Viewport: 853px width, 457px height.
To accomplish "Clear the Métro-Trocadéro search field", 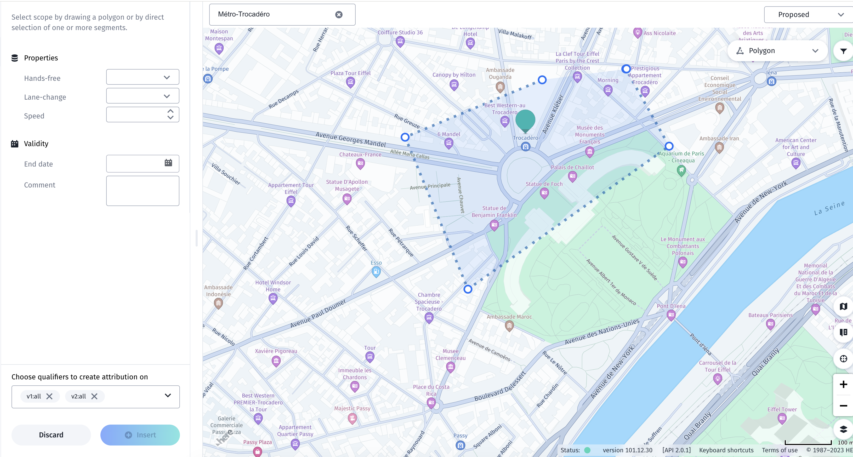I will click(x=339, y=15).
